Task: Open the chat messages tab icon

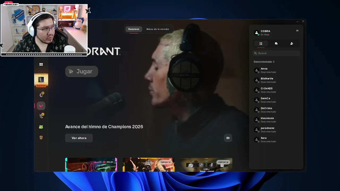Action: pos(276,44)
